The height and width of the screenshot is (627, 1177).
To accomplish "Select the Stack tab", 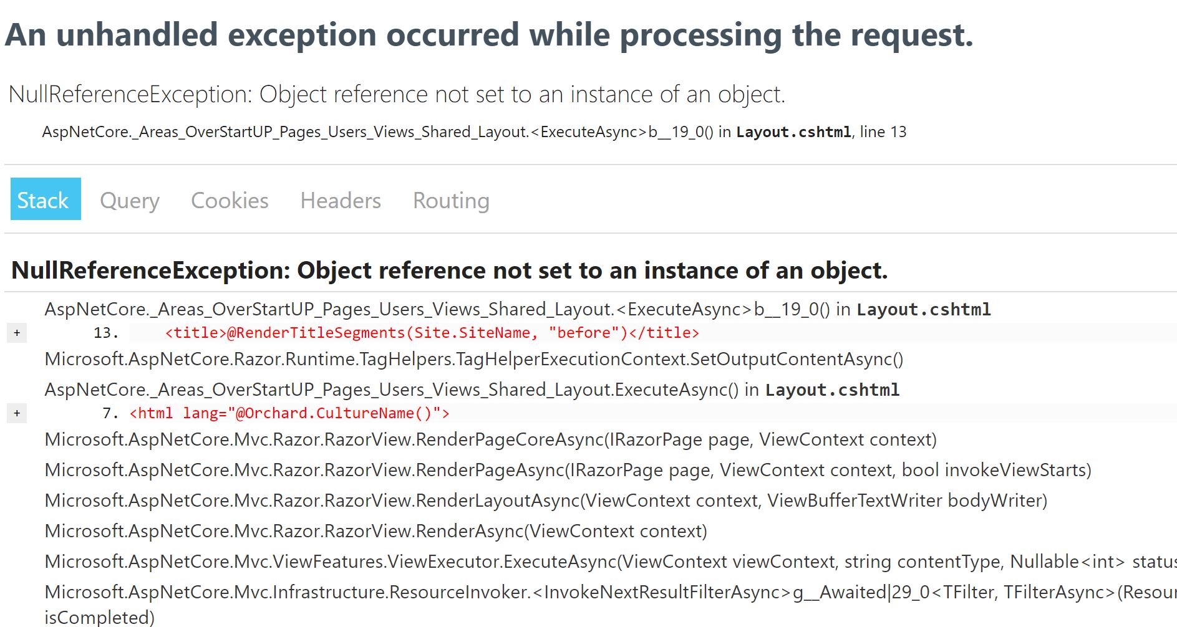I will pyautogui.click(x=44, y=200).
